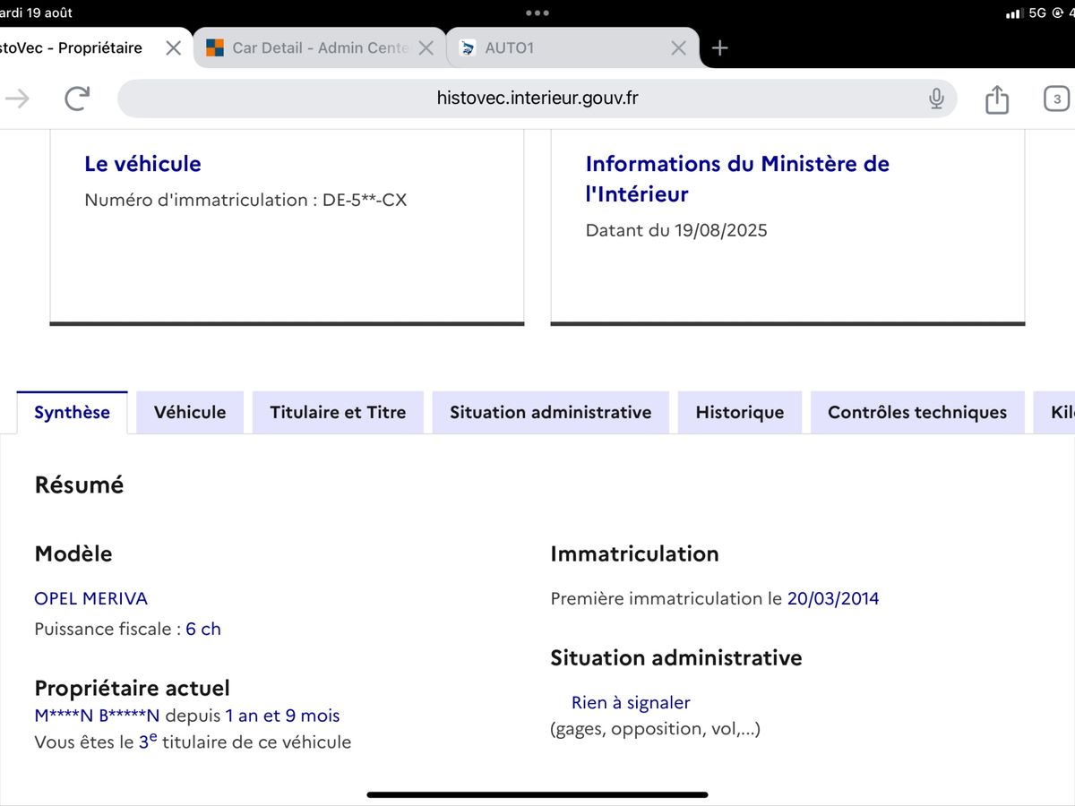Click the Informations du Ministère de l'Intérieur heading
This screenshot has height=806, width=1075.
click(x=737, y=179)
